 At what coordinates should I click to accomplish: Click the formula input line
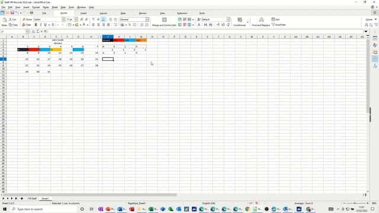(205, 31)
